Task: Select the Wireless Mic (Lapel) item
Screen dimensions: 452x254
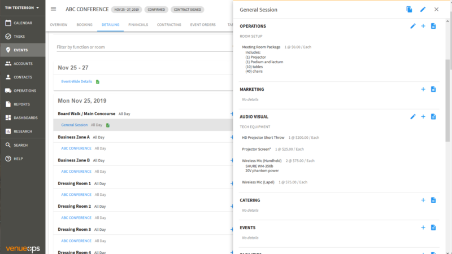Action: coord(258,182)
